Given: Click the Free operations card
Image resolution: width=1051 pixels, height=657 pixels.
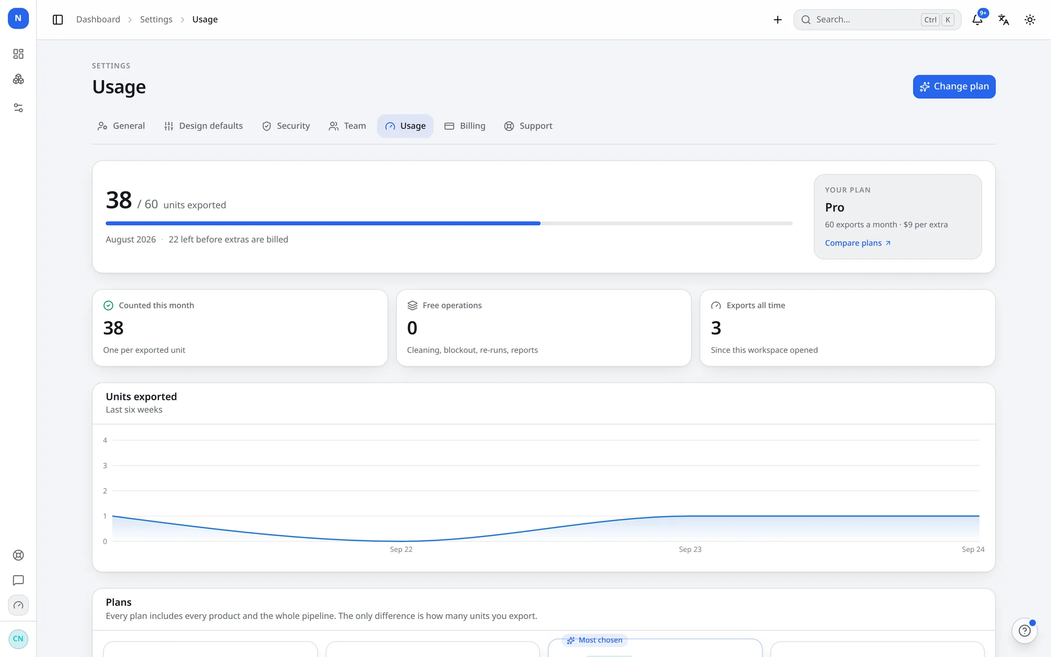Looking at the screenshot, I should tap(543, 328).
